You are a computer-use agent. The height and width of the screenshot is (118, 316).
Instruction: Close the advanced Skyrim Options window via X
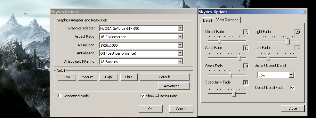[x=304, y=12]
